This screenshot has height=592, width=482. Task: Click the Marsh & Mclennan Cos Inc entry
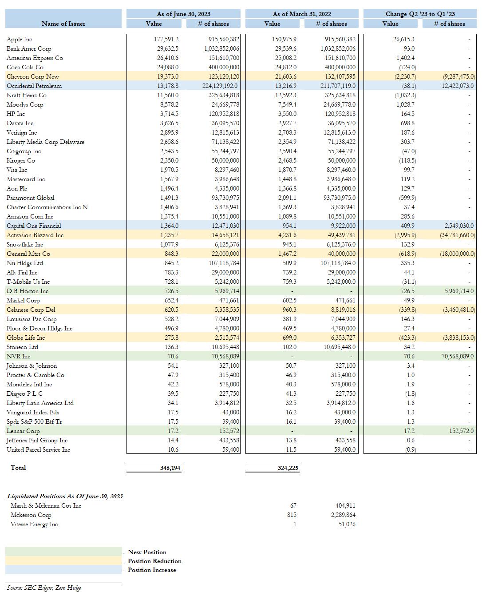(x=46, y=506)
